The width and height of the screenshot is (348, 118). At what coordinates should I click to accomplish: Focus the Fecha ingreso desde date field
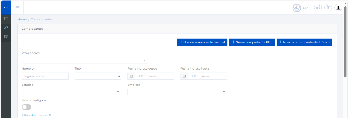point(155,76)
